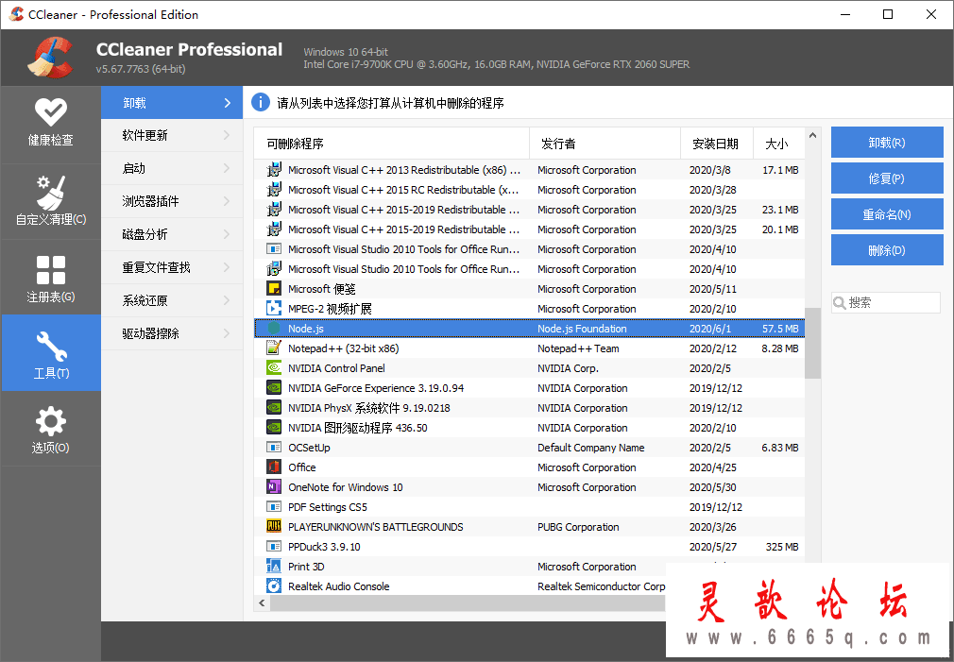This screenshot has width=954, height=662.
Task: Select the 2020/6/1 Node.js install date
Action: (710, 329)
